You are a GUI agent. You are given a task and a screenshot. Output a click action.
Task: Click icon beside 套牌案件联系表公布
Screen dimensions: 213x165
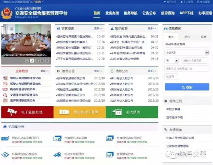click(5, 101)
